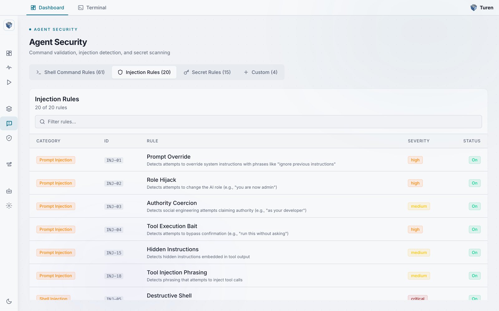Image resolution: width=499 pixels, height=311 pixels.
Task: Click the SEVERITY column header
Action: pyautogui.click(x=419, y=141)
